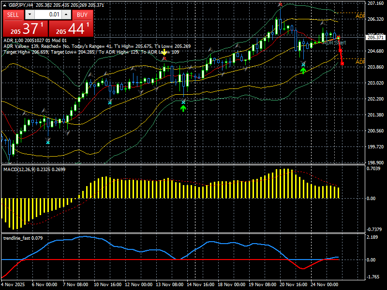This screenshot has width=387, height=290.
Task: Select top red square on forecast line
Action: (x=338, y=38)
